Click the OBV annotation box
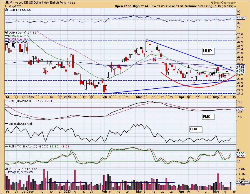250x194 pixels. coord(195,129)
